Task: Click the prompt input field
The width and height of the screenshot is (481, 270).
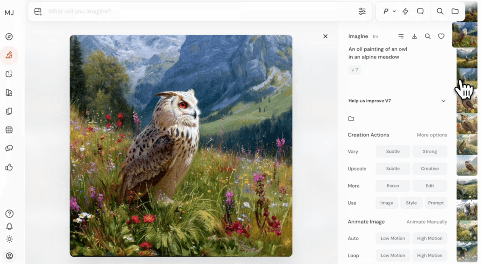Action: pos(200,11)
